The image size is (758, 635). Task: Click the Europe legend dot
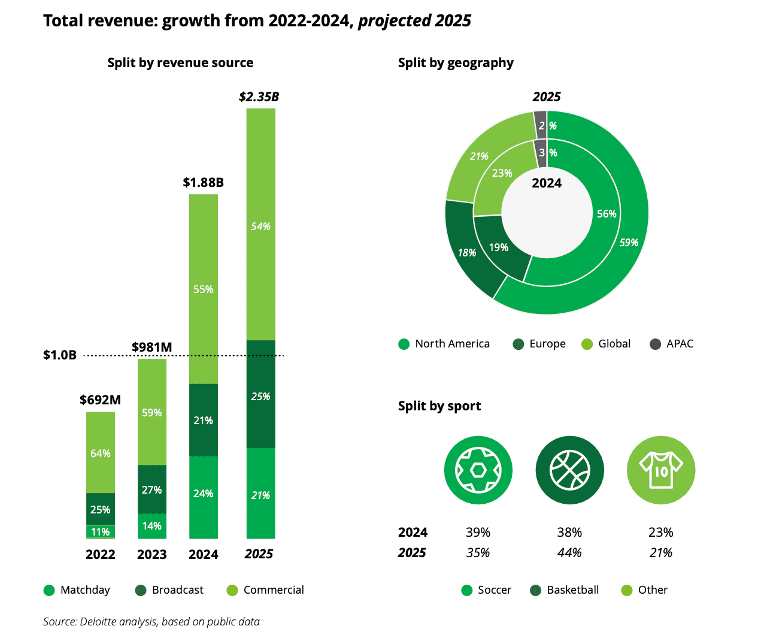point(519,344)
